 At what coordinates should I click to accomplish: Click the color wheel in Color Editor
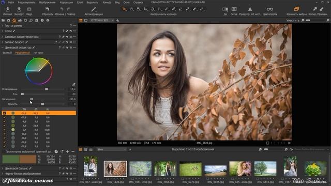point(39,71)
